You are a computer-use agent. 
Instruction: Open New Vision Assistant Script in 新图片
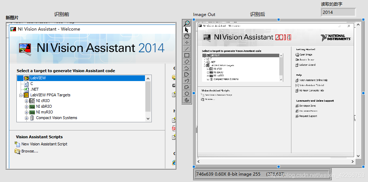pos(44,144)
